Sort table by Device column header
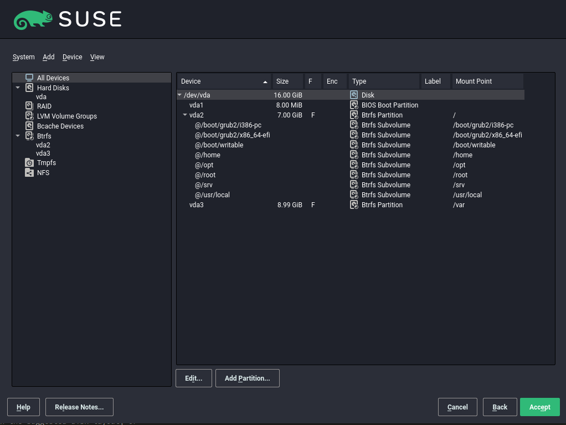Image resolution: width=566 pixels, height=425 pixels. [x=224, y=81]
